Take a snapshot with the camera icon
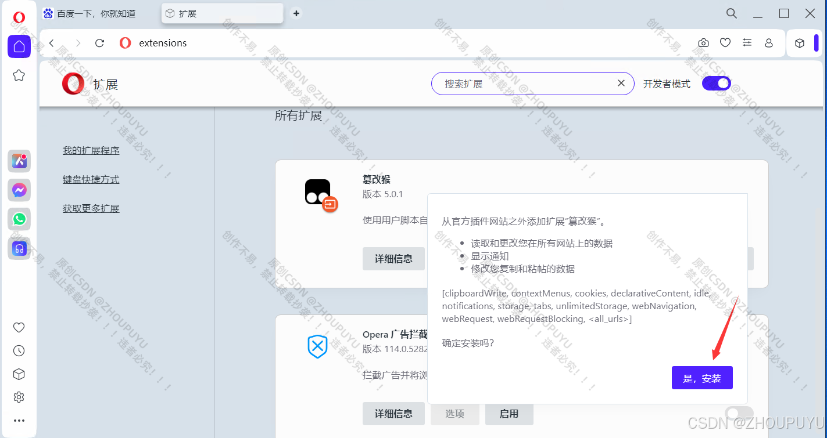The image size is (827, 438). [x=703, y=43]
